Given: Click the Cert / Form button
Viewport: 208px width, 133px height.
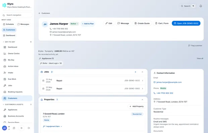Looking at the screenshot, I should tap(162, 23).
